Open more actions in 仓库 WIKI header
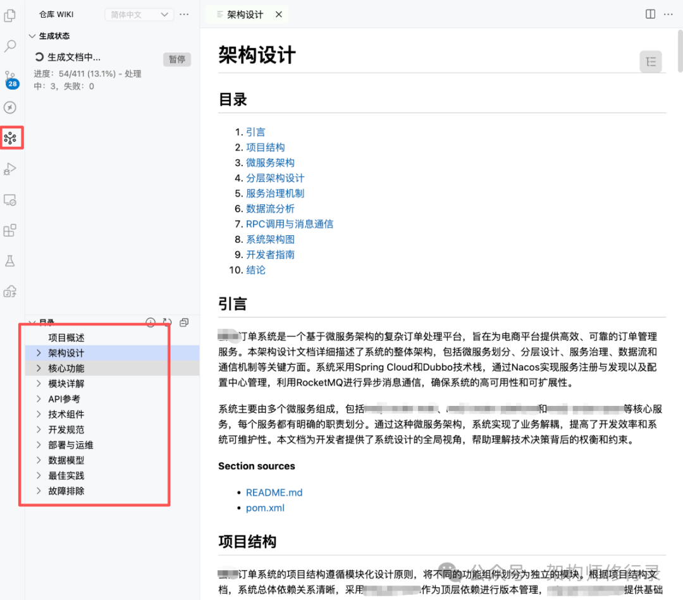The image size is (683, 600). tap(184, 15)
